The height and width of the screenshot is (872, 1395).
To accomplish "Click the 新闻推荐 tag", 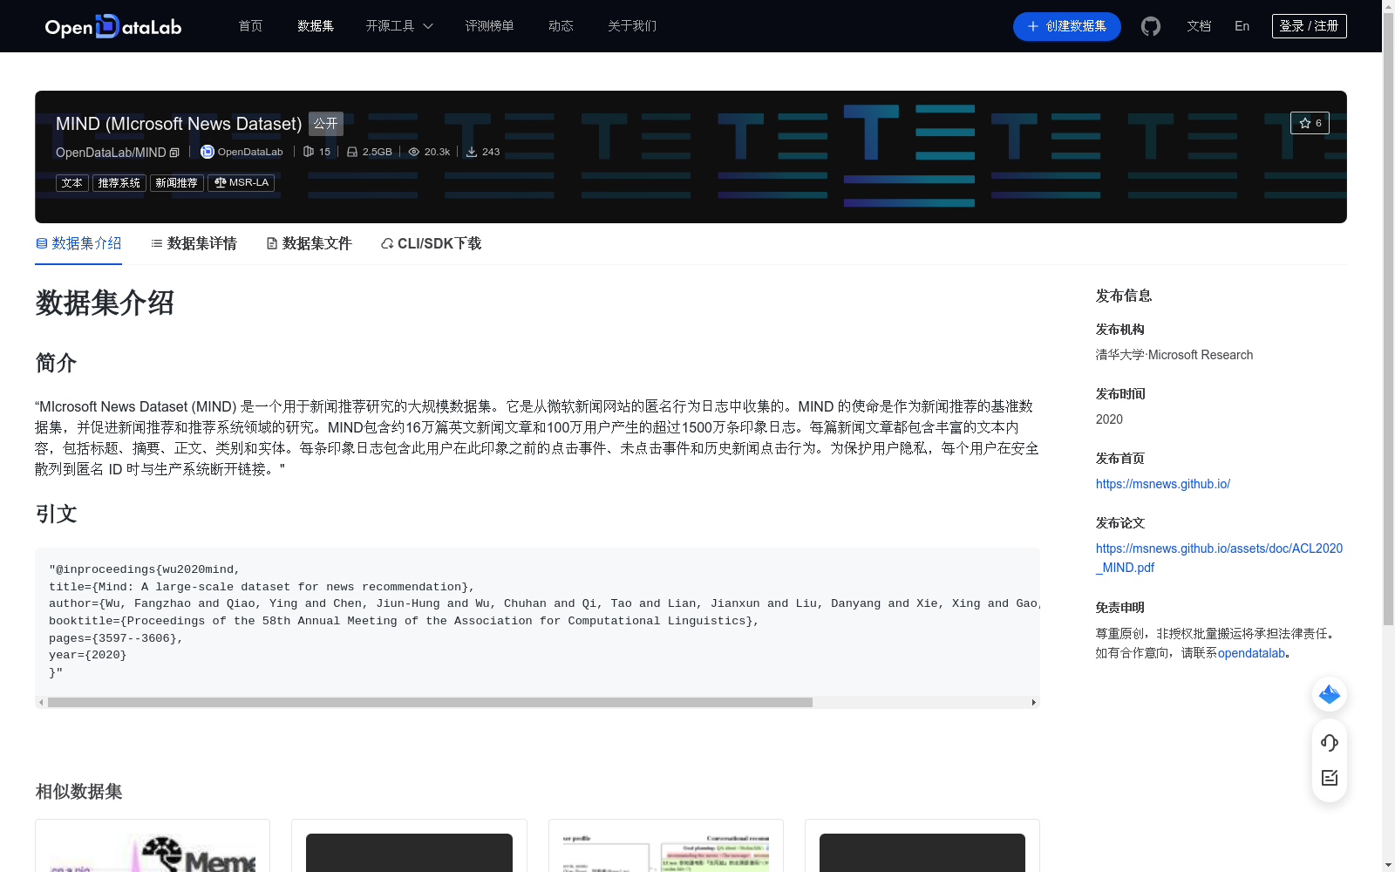I will pos(177,183).
